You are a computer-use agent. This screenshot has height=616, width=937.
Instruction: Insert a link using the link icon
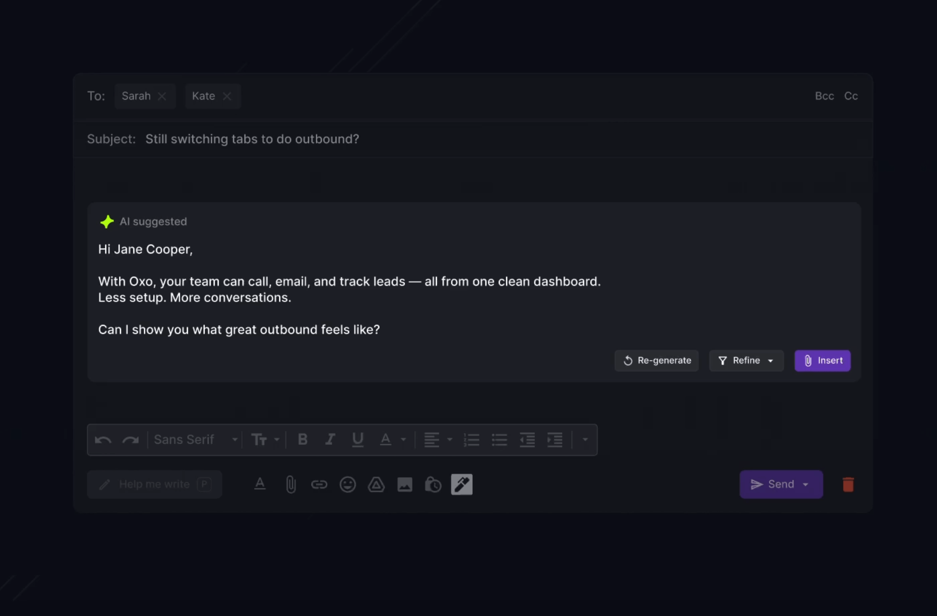(x=319, y=485)
